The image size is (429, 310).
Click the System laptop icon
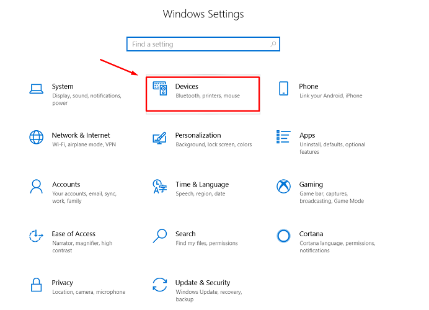coord(37,89)
